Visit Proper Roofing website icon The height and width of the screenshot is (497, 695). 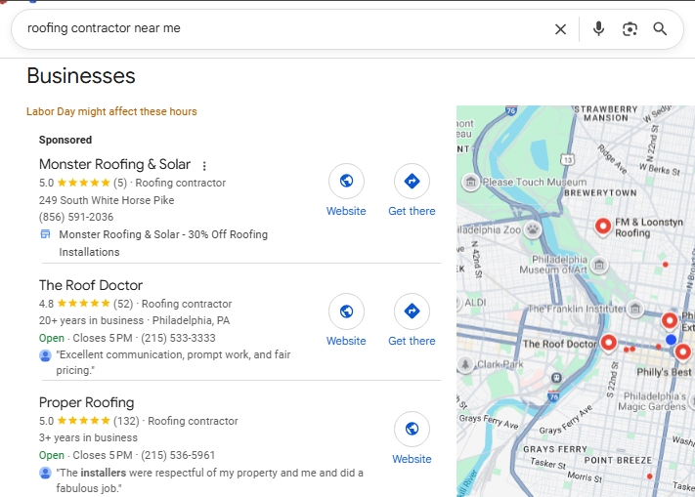[x=412, y=430]
